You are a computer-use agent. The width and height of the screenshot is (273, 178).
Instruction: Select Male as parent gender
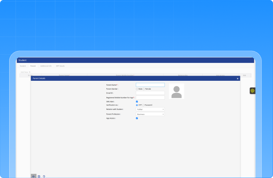click(137, 89)
